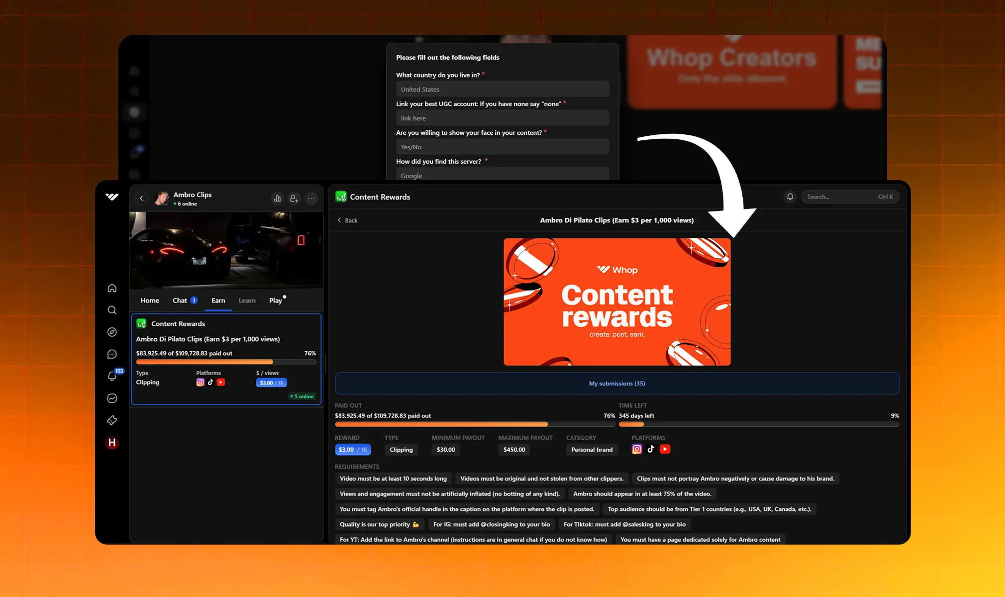Click the $3.00 / 1K badge in sidebar card
The image size is (1005, 597).
click(271, 383)
